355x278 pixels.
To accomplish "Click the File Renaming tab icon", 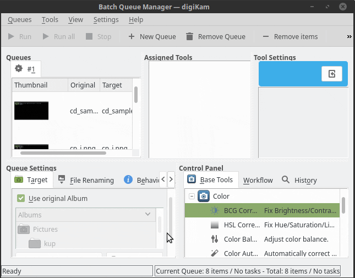I will (61, 180).
